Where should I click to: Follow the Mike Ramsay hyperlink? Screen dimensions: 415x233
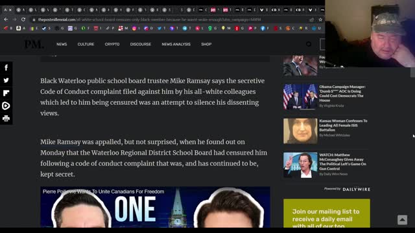pyautogui.click(x=60, y=142)
